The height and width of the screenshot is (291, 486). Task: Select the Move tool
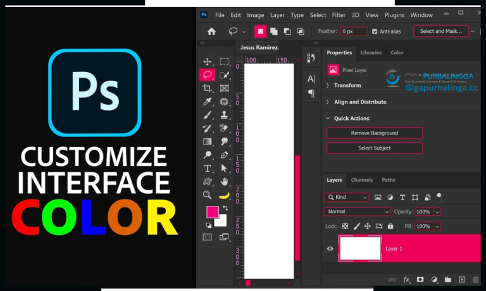point(207,62)
